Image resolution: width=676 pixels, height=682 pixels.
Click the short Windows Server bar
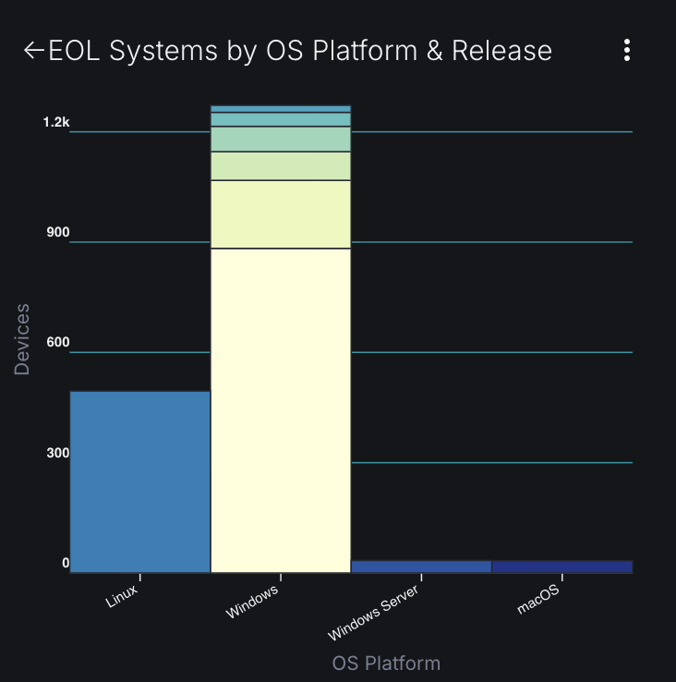(x=421, y=566)
